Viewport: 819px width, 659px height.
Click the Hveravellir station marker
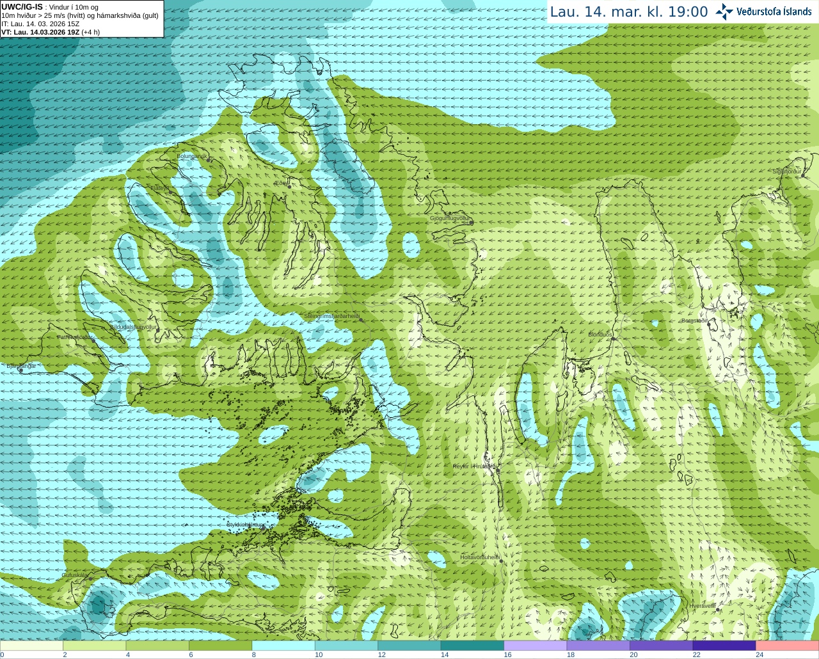[x=719, y=610]
